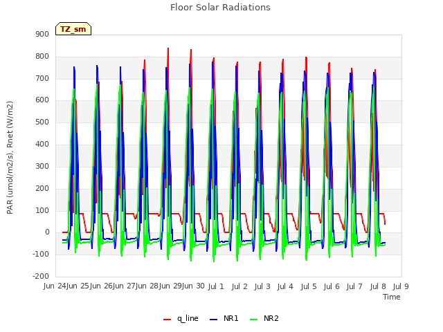
Task: Click the 900 y-axis tick label
Action: [x=42, y=35]
